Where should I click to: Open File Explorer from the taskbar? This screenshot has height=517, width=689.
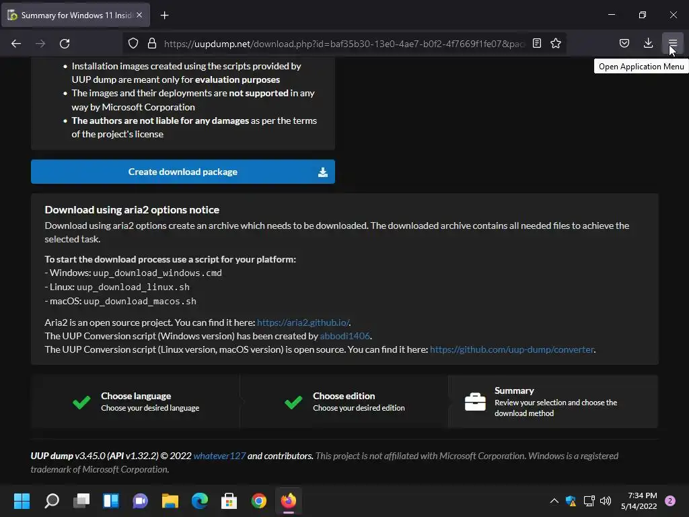tap(170, 501)
